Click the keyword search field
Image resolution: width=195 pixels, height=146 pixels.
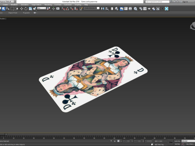click(157, 2)
